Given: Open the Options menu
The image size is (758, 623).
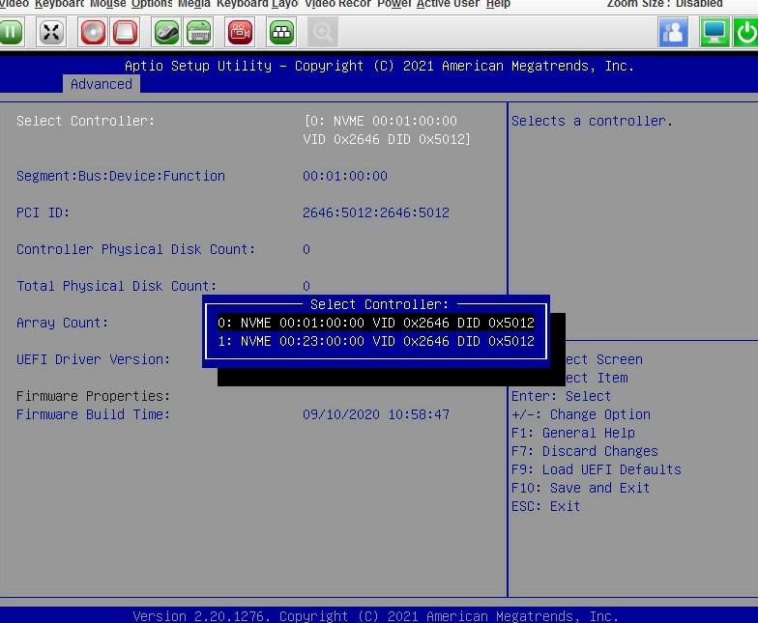Looking at the screenshot, I should (x=152, y=4).
